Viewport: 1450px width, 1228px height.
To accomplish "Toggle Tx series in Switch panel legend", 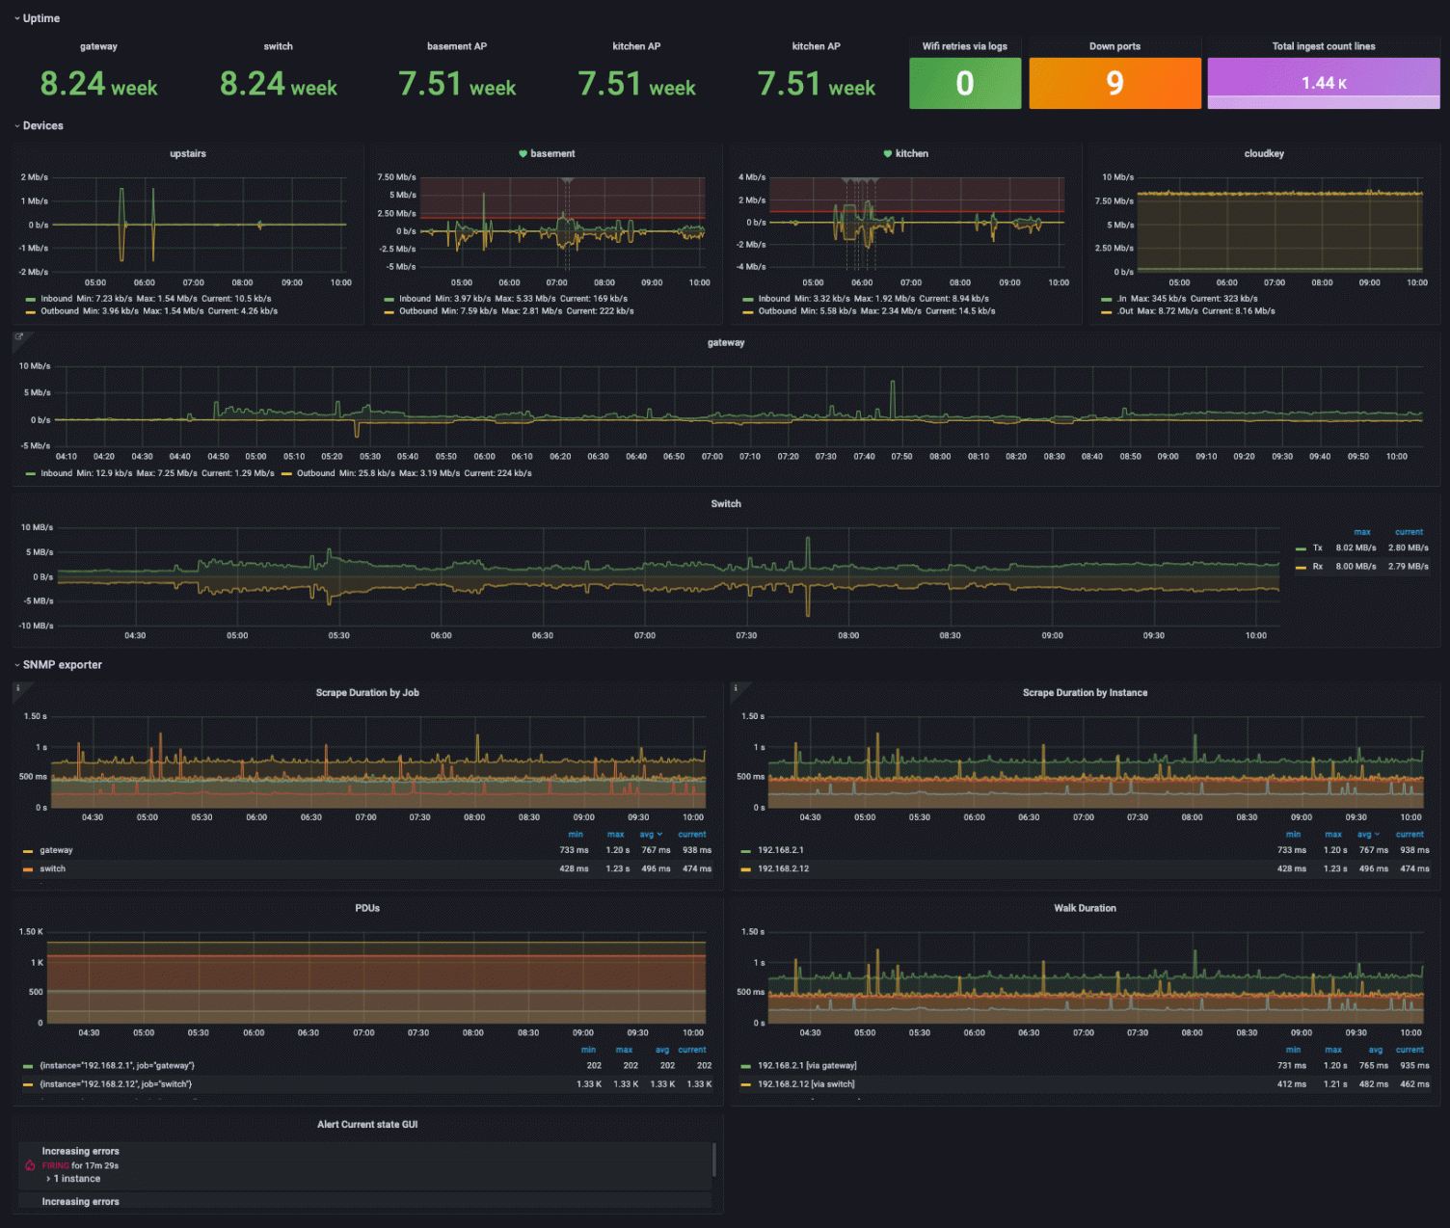I will (x=1317, y=547).
